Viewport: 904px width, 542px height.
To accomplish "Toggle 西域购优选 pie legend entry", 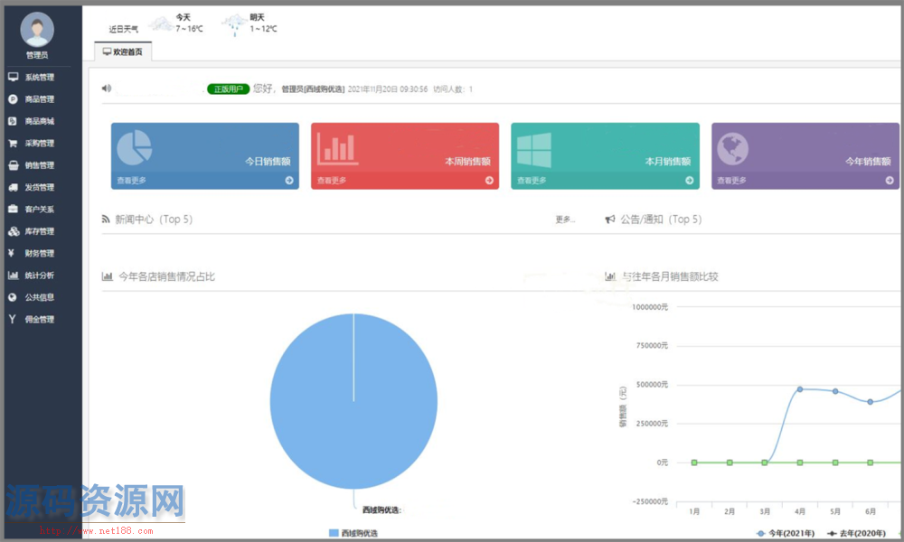I will (x=353, y=533).
